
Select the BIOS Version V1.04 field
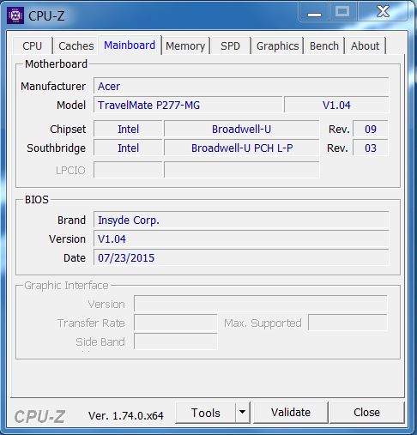click(241, 239)
